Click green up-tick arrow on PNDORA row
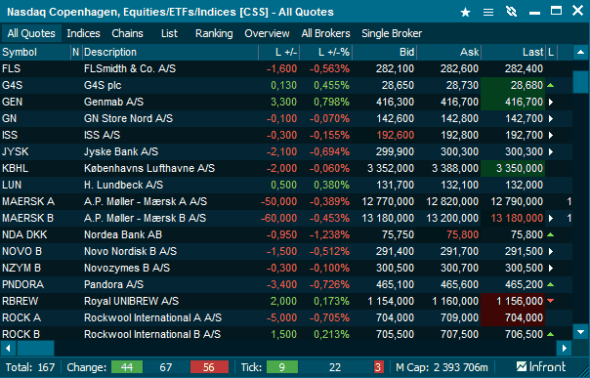 point(551,284)
